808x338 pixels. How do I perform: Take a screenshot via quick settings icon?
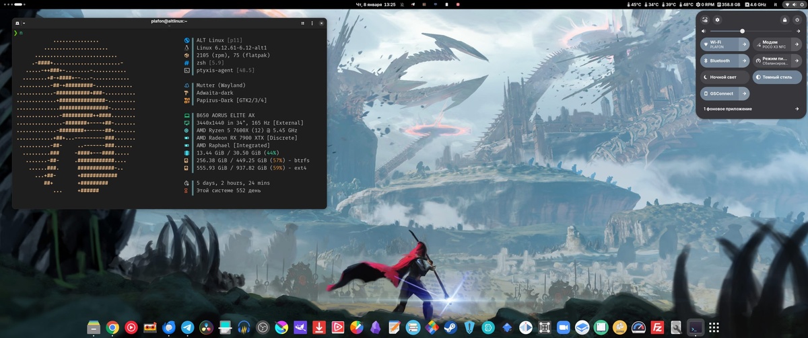point(705,20)
